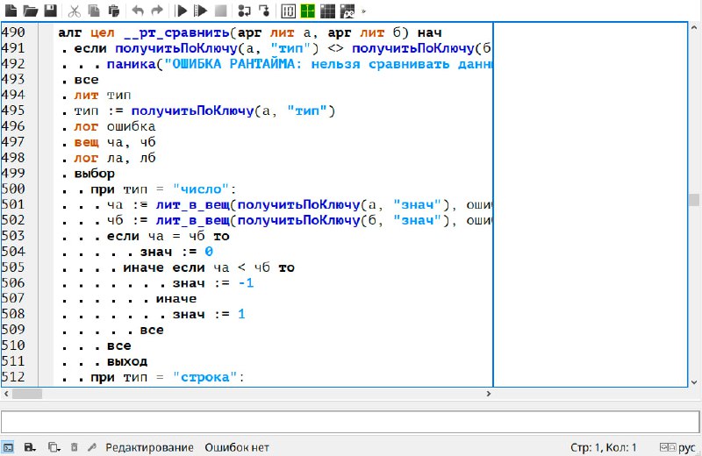Toggle the console panel in status bar
This screenshot has height=456, width=702.
point(8,447)
